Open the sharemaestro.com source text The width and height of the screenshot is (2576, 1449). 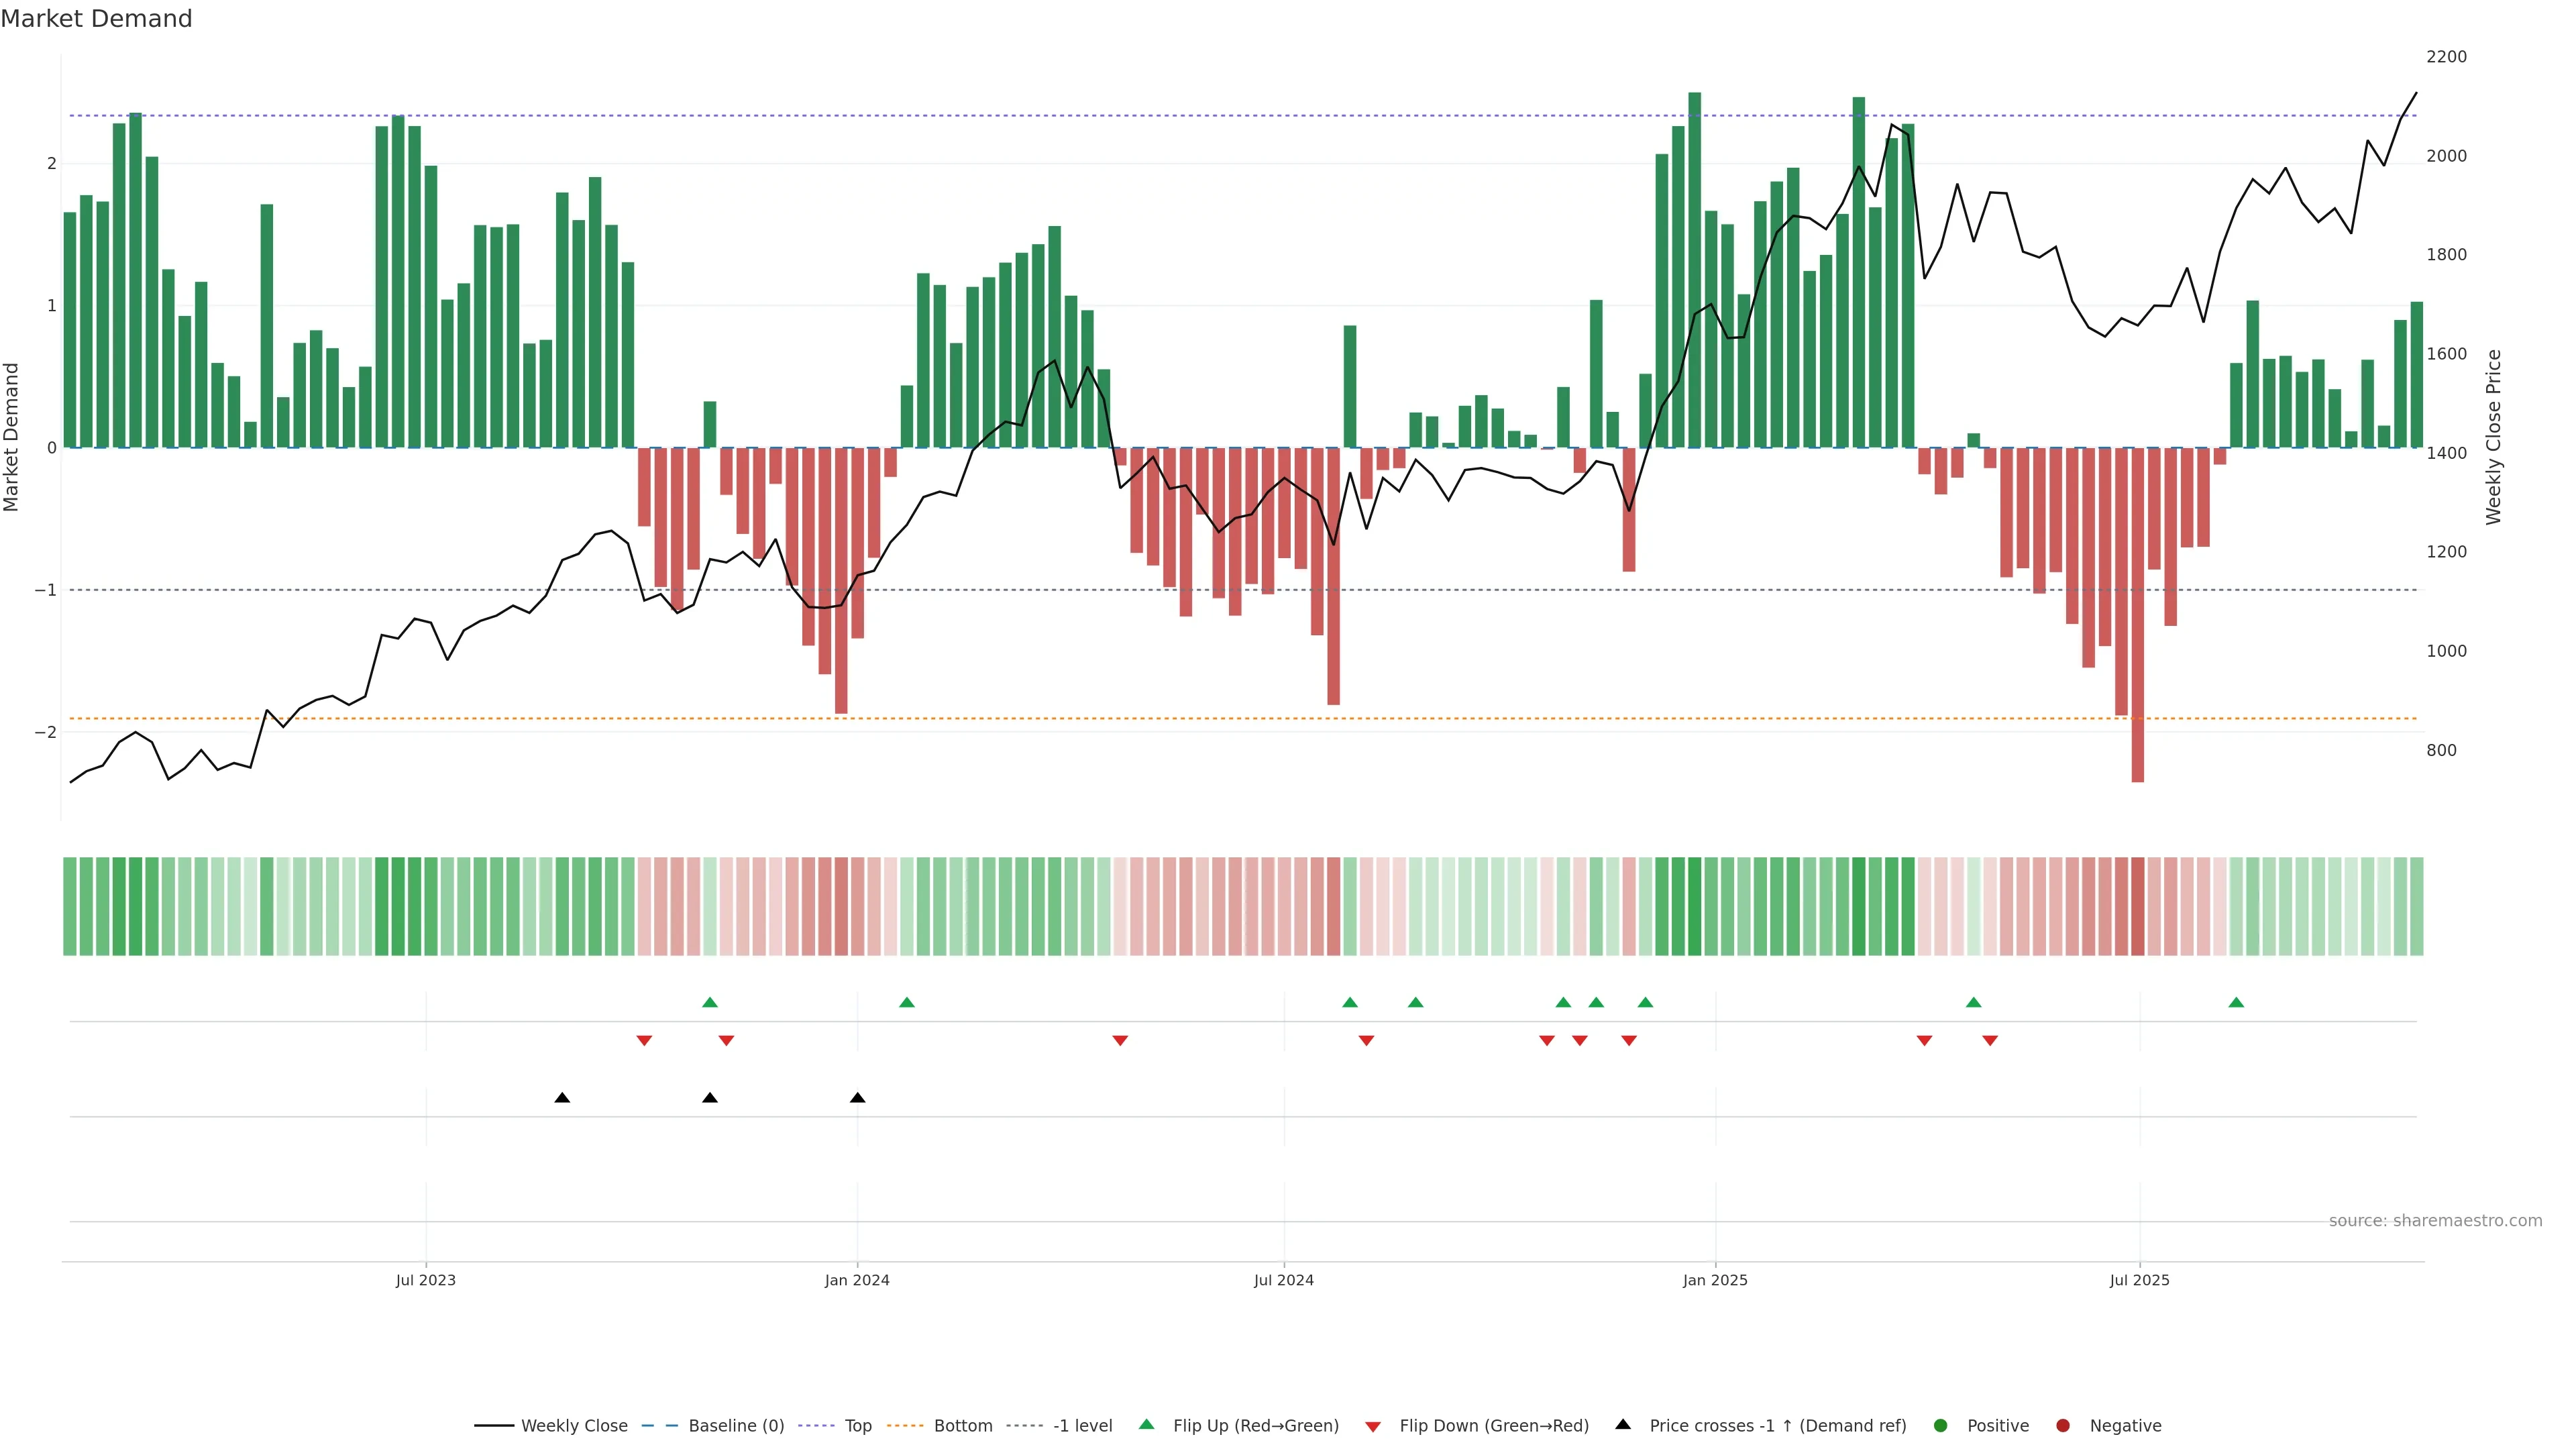(2435, 1221)
